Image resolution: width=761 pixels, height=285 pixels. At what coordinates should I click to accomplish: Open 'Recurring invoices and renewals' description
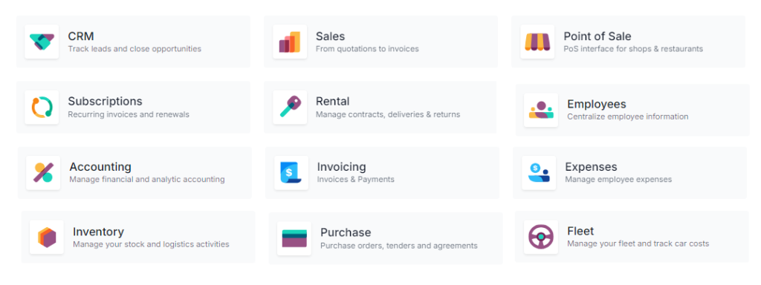pyautogui.click(x=129, y=114)
